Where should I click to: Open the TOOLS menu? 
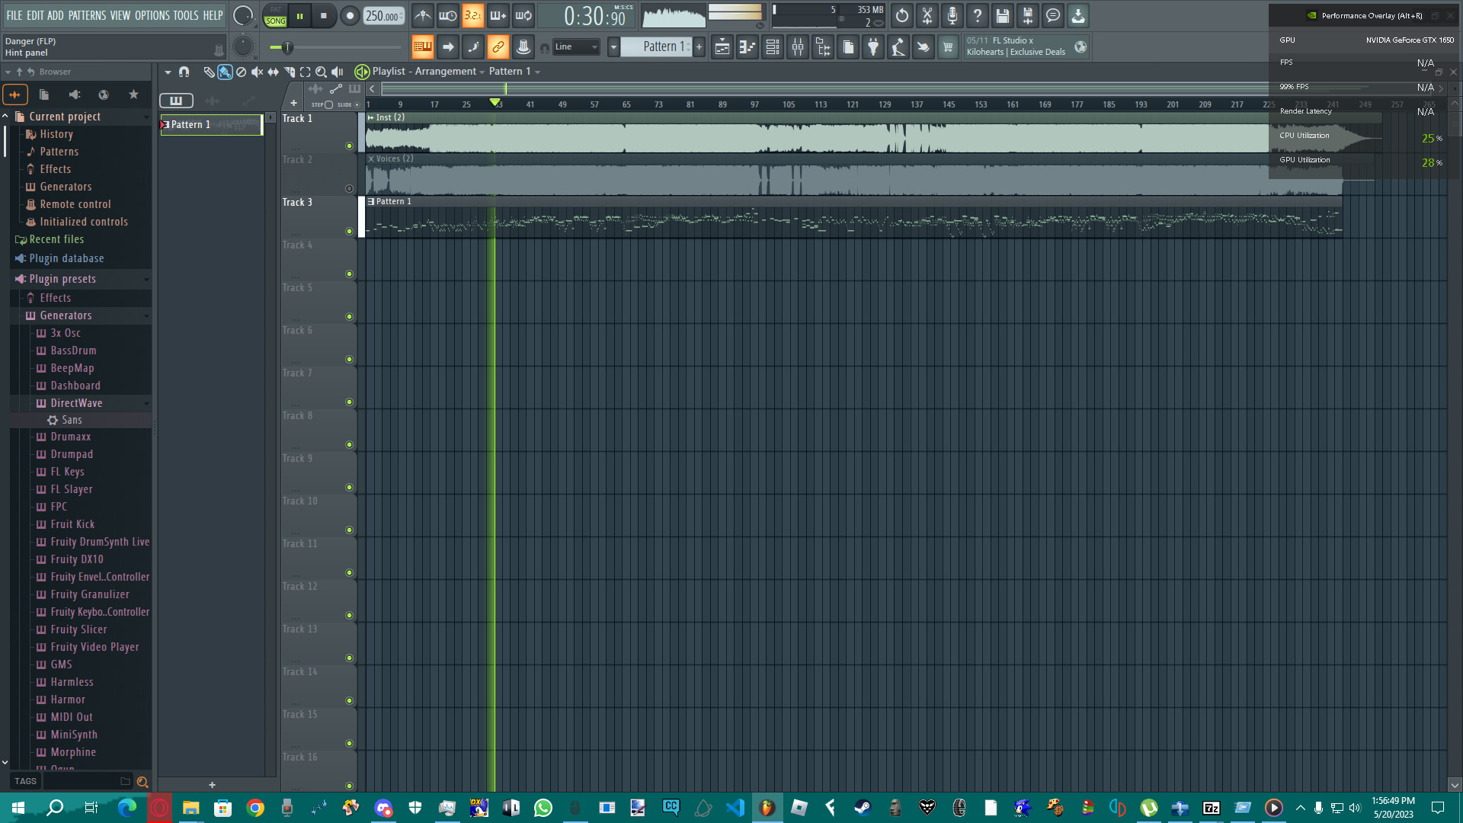tap(186, 15)
